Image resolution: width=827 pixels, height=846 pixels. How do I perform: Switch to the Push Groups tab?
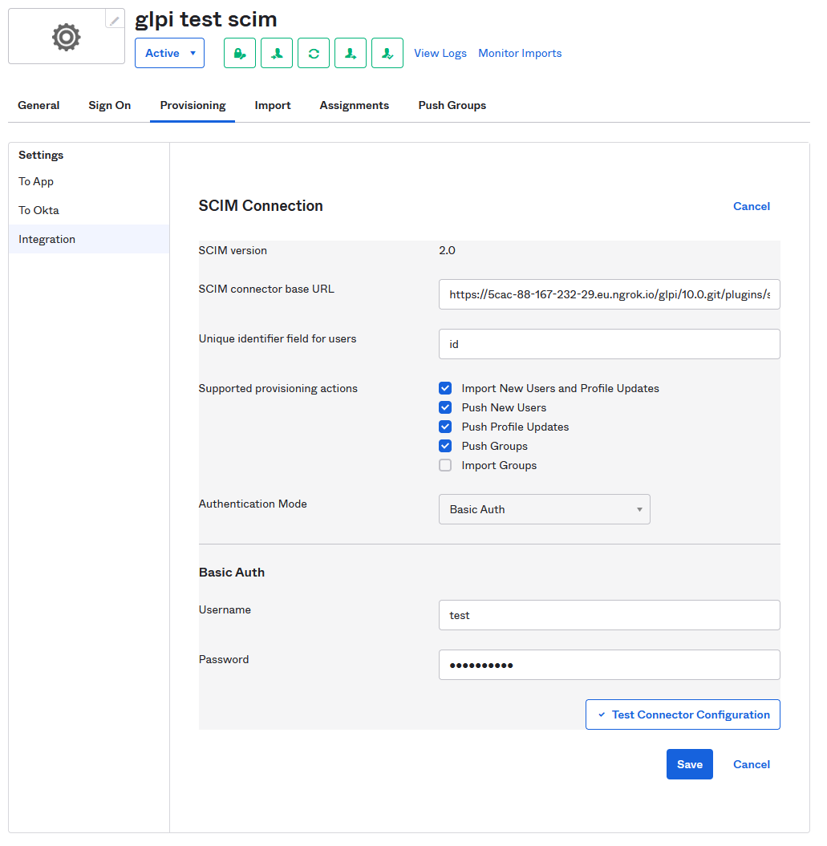(x=452, y=105)
